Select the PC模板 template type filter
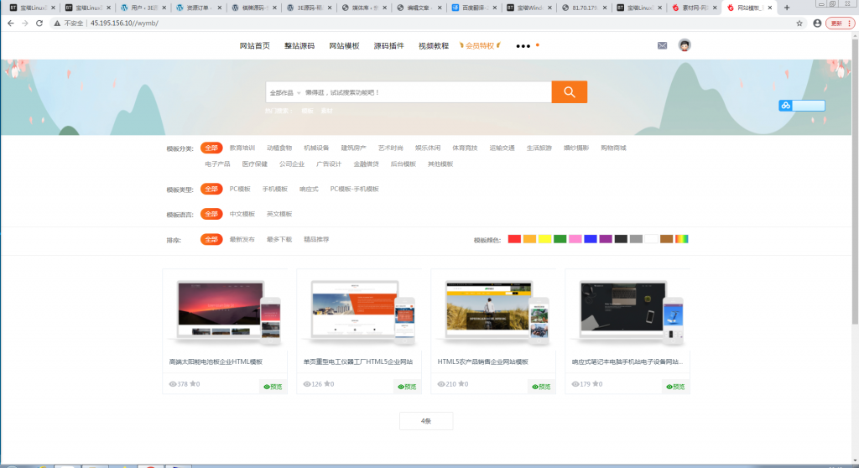Viewport: 859px width, 468px height. (240, 189)
